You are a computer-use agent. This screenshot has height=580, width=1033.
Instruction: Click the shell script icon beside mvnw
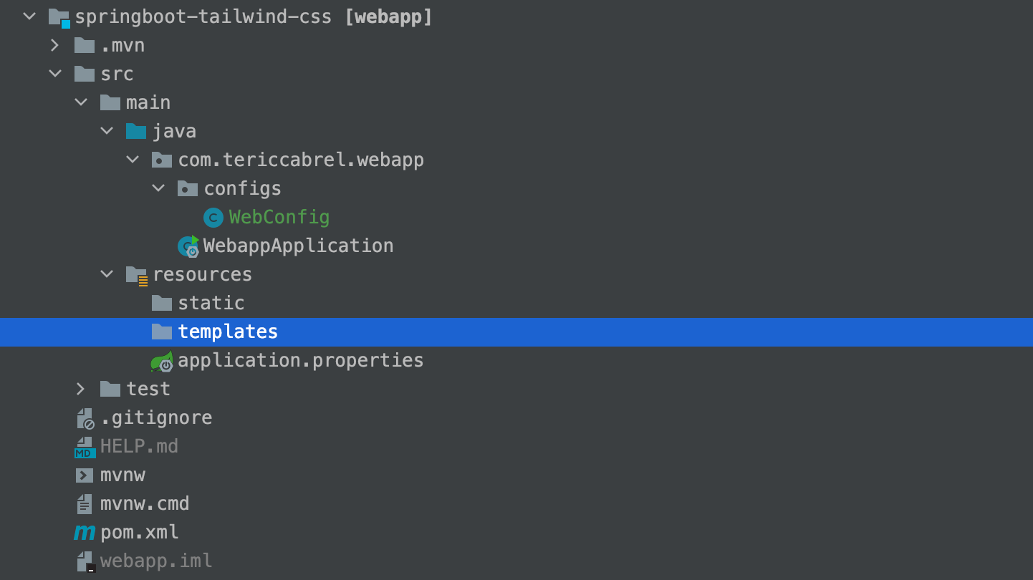tap(84, 475)
